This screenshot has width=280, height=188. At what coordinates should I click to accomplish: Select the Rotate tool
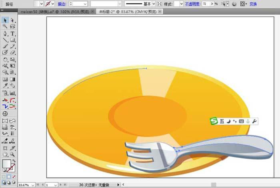[5, 59]
